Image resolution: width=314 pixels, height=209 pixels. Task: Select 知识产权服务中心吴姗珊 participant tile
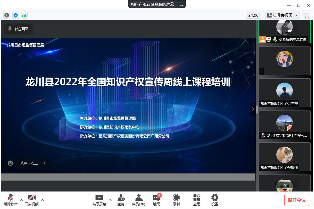tap(284, 157)
